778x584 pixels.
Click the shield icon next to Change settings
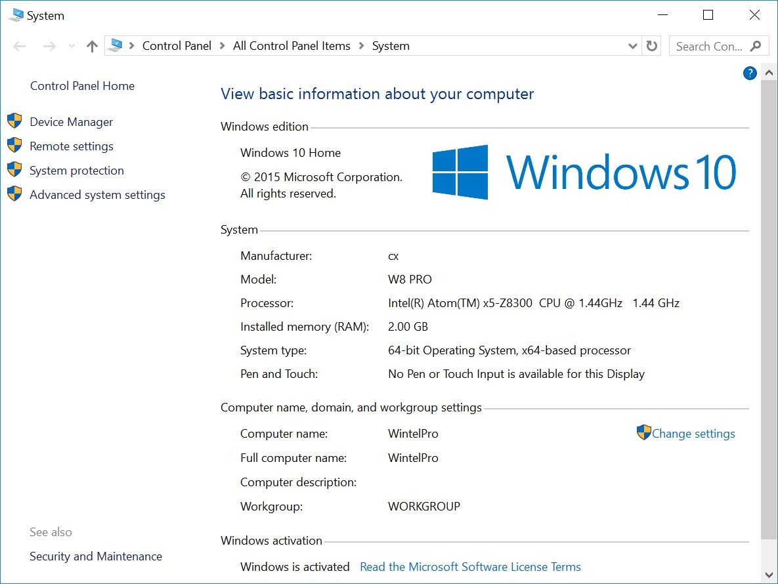(x=644, y=432)
